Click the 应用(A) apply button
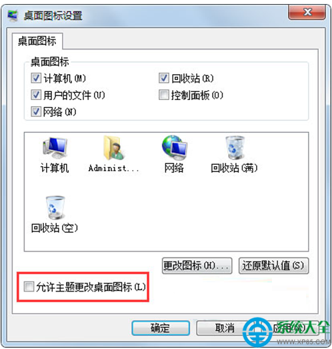Viewport: 332px width, 349px height. tap(289, 328)
